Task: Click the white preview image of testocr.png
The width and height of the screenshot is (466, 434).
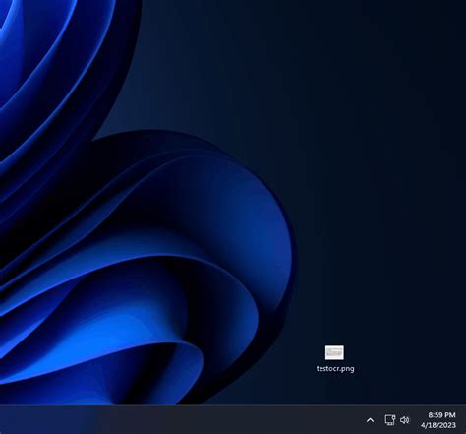Action: click(x=334, y=352)
